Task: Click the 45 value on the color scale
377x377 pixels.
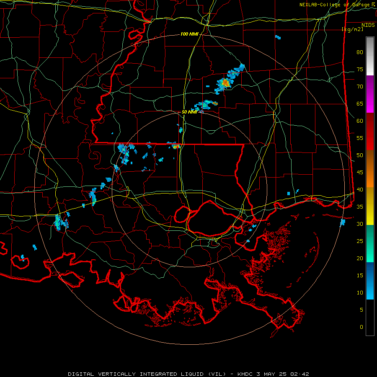Action: pos(360,173)
